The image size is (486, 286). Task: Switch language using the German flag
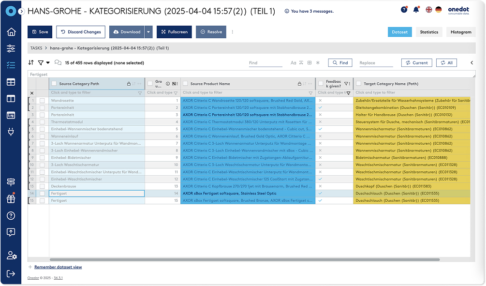(x=438, y=10)
